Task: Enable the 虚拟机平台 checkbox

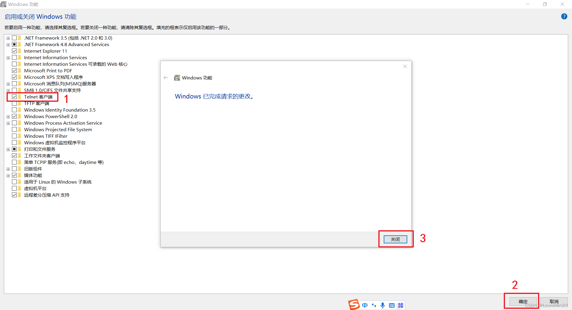Action: tap(14, 188)
